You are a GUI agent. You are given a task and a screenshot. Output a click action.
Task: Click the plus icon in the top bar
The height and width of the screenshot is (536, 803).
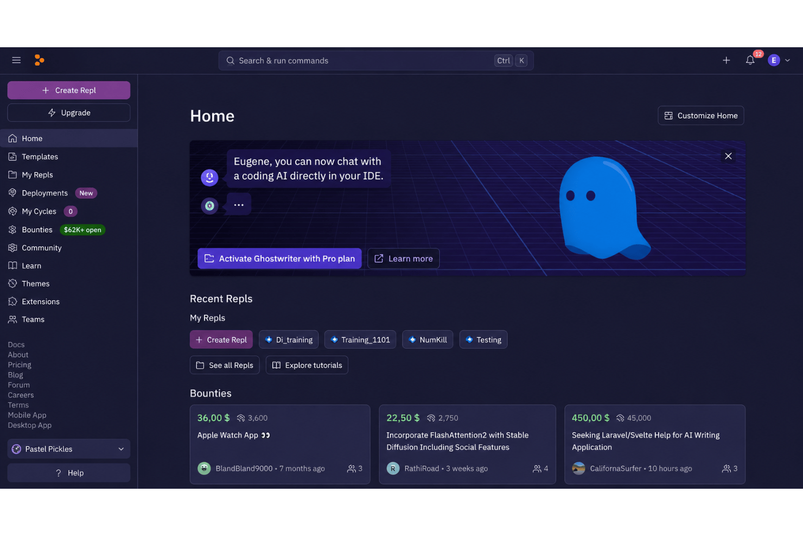point(726,60)
